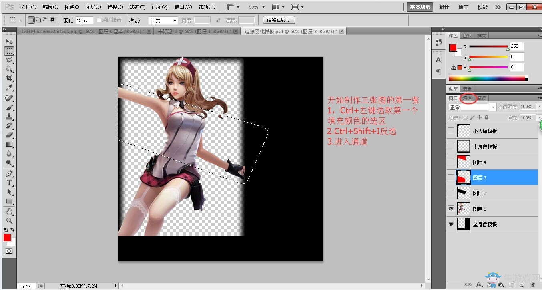Select the Pen tool
The width and height of the screenshot is (542, 290).
[9, 173]
